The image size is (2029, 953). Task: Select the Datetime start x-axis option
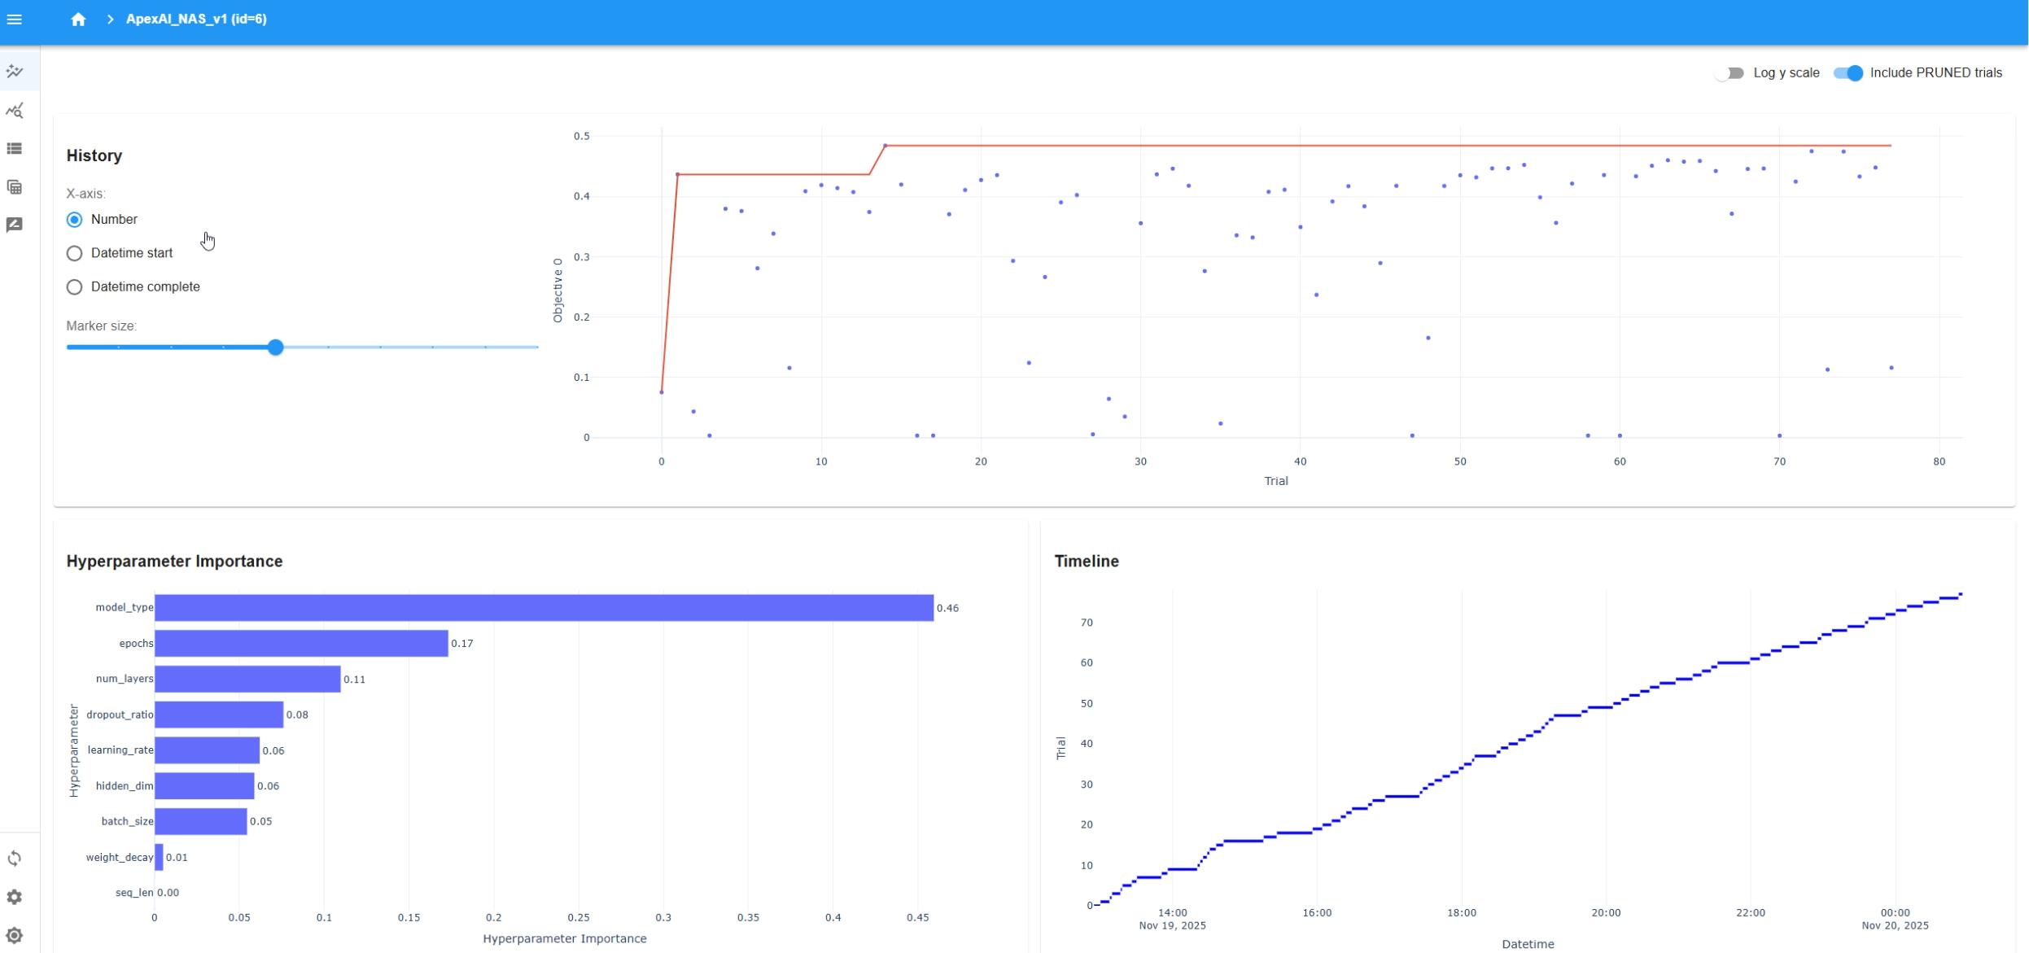click(74, 253)
